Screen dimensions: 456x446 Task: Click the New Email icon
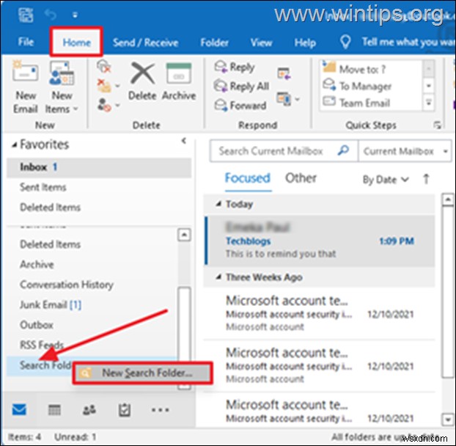25,70
